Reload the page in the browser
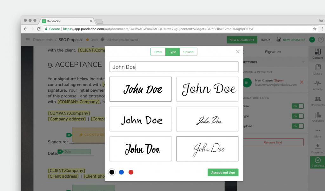Screen dimensions: 325x191 click(38, 29)
